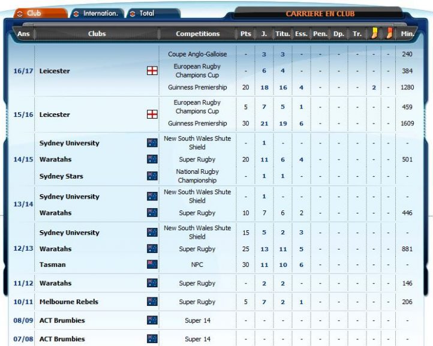Click England flag in 16/17 Leicester row
This screenshot has height=346, width=433.
coord(152,71)
